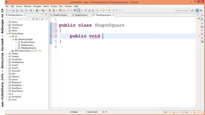Open the New file dropdown arrow

click(10, 11)
